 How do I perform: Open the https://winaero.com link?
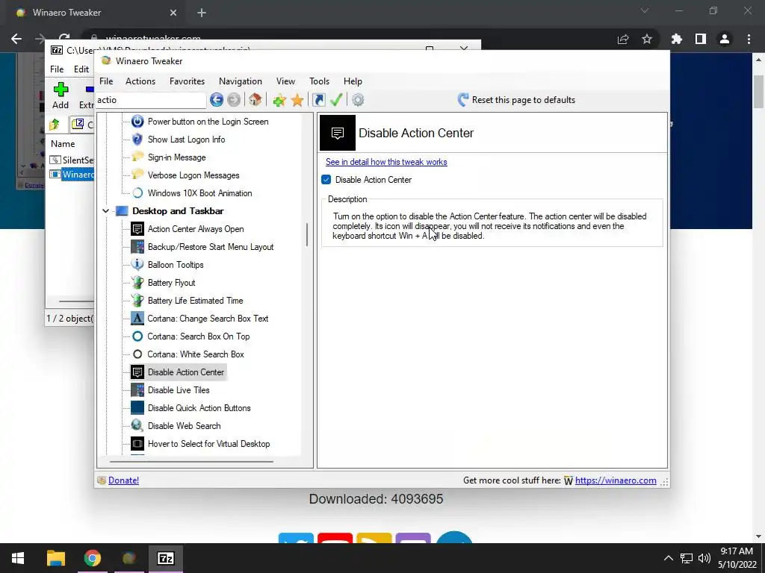[616, 480]
